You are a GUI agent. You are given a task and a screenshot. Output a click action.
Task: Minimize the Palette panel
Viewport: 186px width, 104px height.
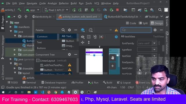76,30
